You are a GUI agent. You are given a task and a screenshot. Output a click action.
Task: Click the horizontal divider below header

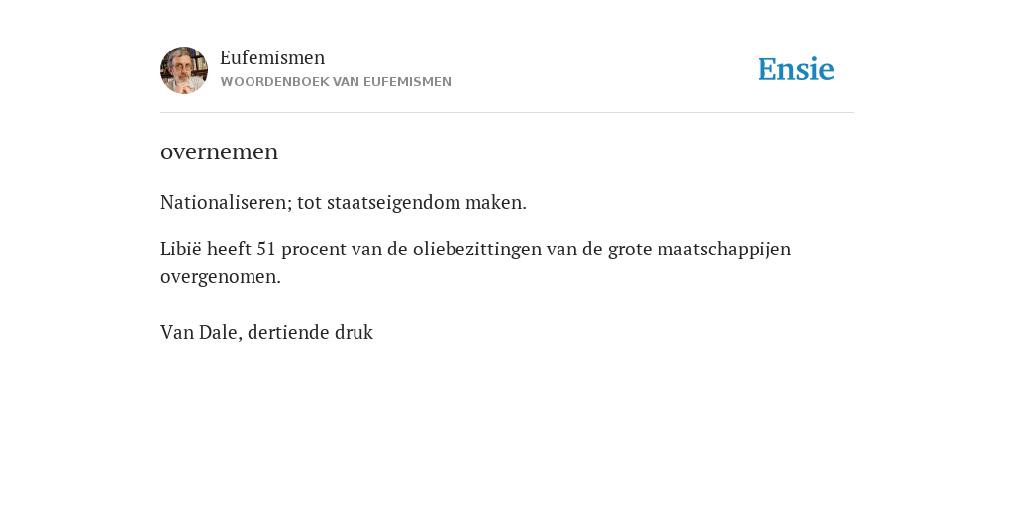(507, 113)
